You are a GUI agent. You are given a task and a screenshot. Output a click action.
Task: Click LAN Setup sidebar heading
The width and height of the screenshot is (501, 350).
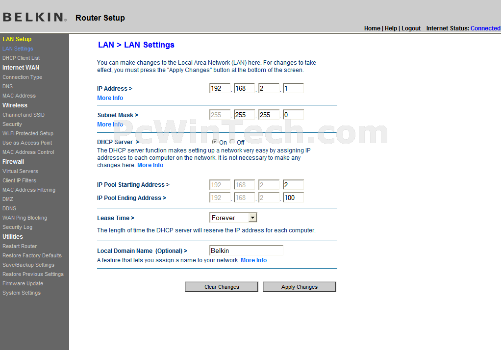(x=17, y=39)
